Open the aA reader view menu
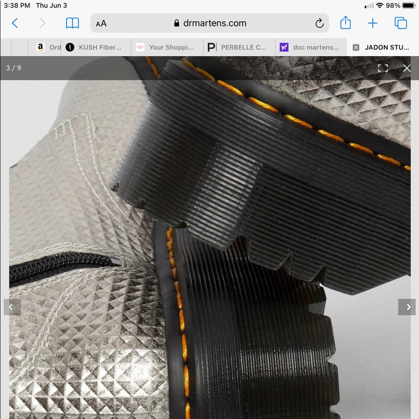This screenshot has width=419, height=419. coord(101,23)
